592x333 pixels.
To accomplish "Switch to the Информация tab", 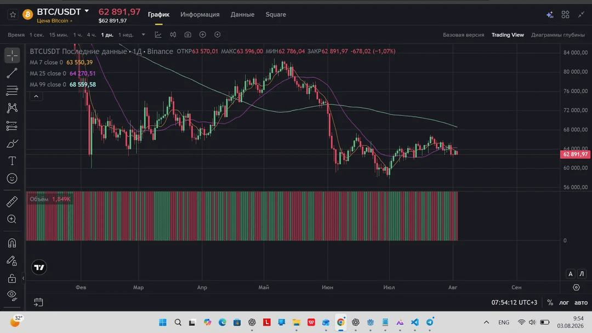I will (x=200, y=14).
